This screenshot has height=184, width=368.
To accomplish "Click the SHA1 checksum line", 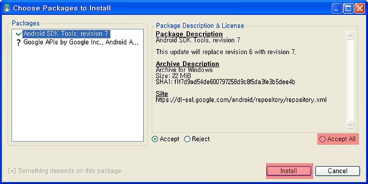I will click(225, 82).
